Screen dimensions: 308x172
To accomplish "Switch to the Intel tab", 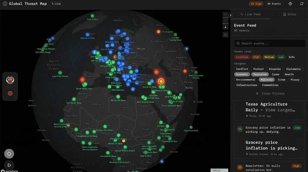I will click(289, 14).
